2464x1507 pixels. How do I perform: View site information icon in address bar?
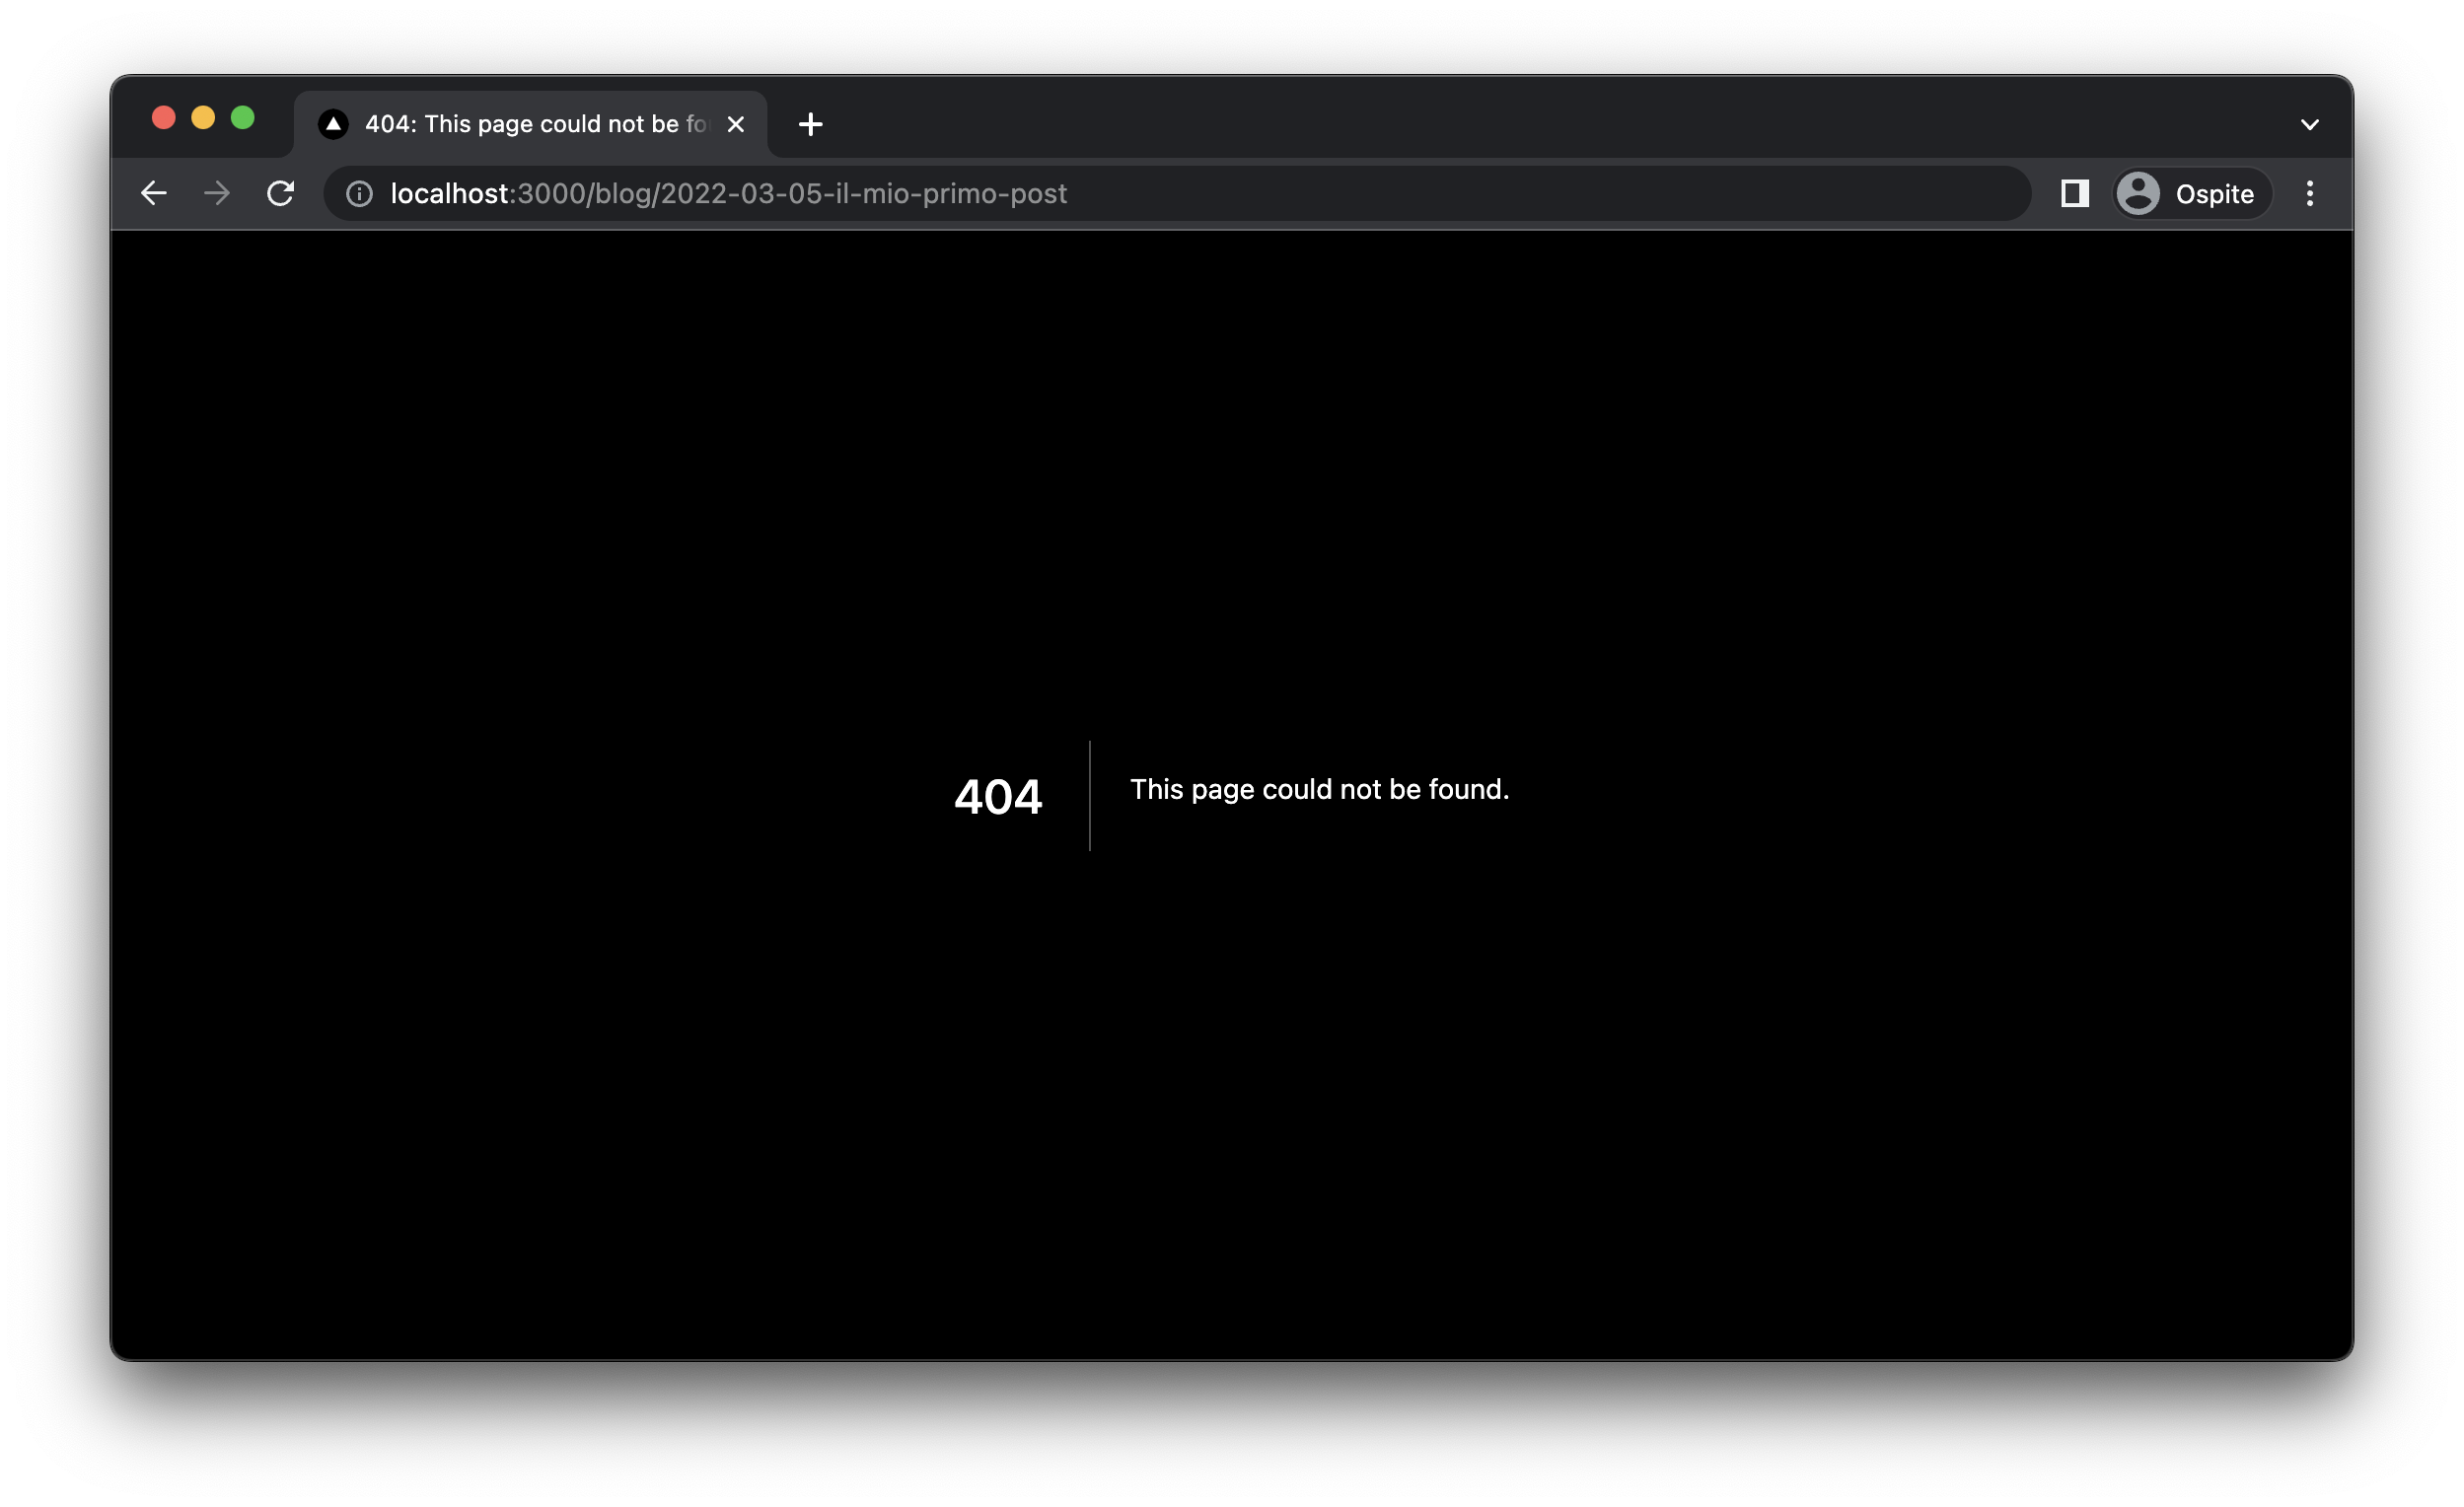(360, 194)
